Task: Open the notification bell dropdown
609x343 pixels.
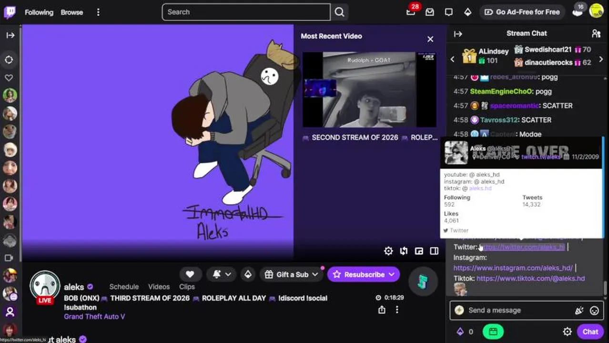Action: [x=222, y=274]
